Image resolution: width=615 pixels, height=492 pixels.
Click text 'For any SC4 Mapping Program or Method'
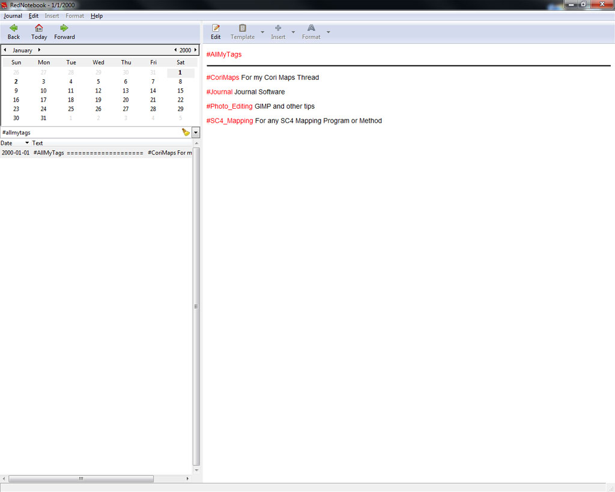tap(318, 121)
